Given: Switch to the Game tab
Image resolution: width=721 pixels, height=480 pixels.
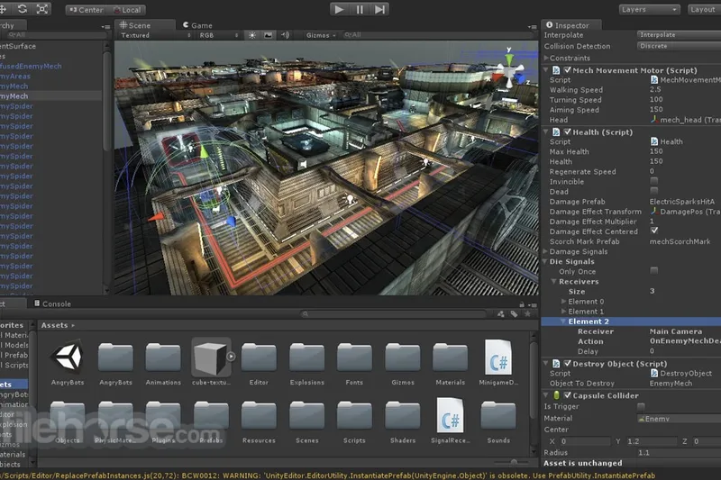Looking at the screenshot, I should (197, 25).
